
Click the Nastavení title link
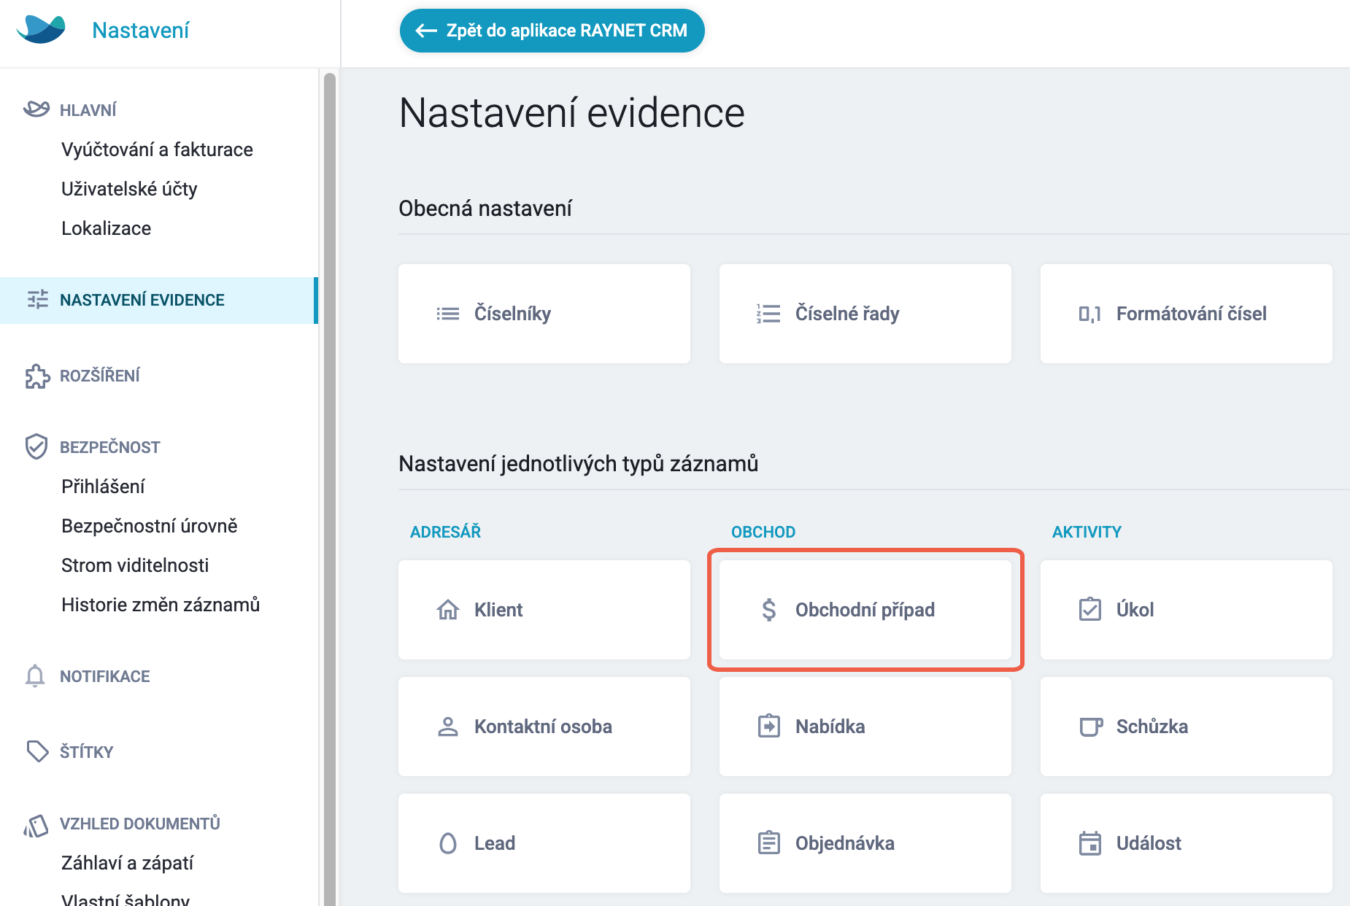pos(141,30)
